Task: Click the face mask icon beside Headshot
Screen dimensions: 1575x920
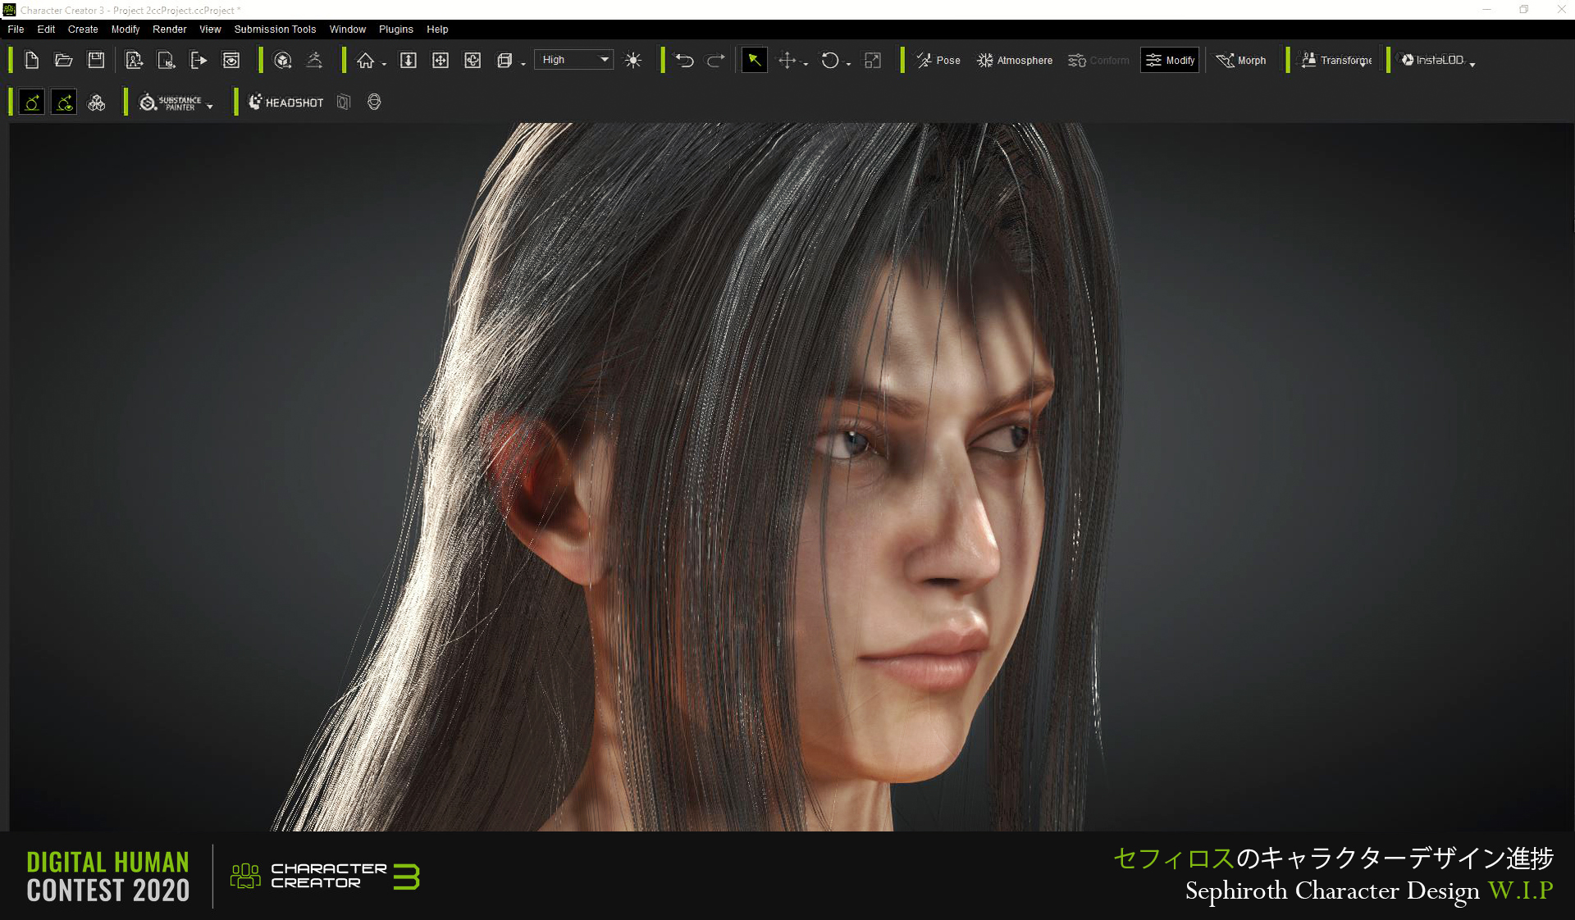Action: click(x=344, y=102)
